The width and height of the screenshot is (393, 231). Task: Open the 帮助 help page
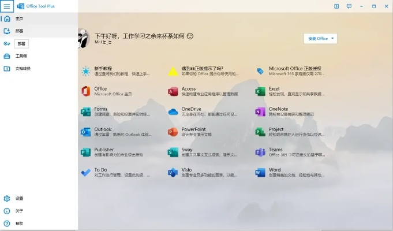coord(39,223)
